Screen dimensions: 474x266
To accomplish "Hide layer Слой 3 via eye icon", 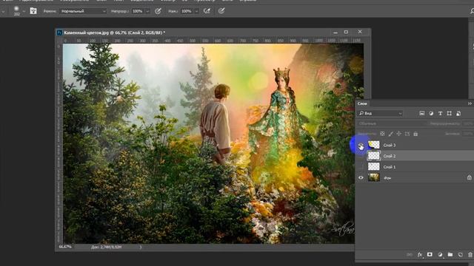I will [361, 146].
